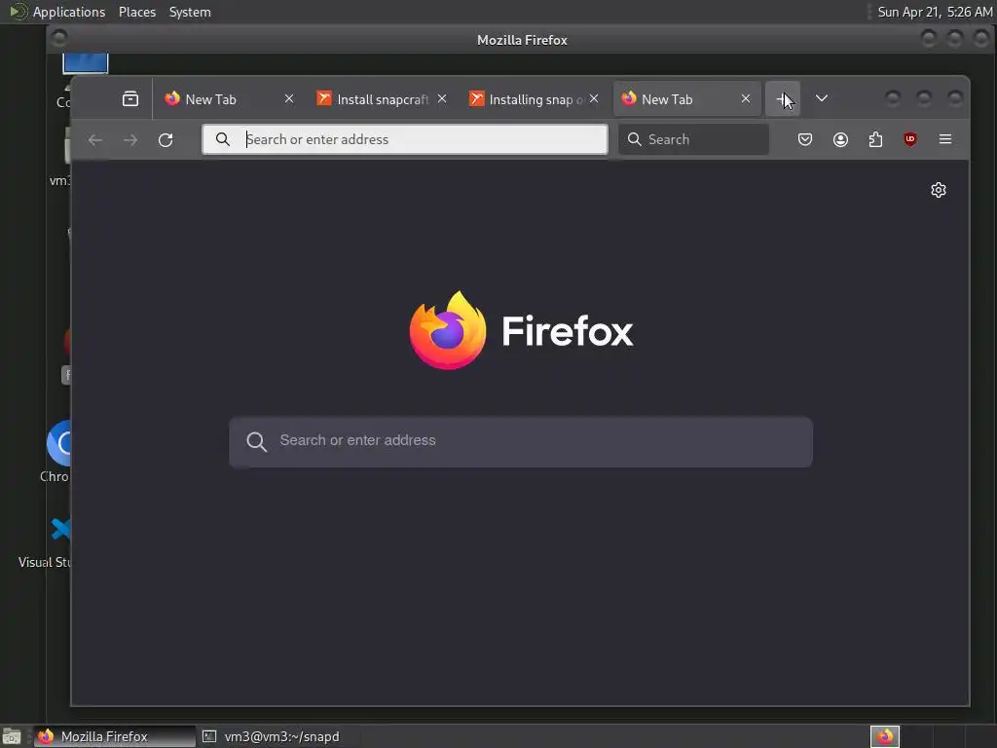Click the toolbar Search box

[x=693, y=139]
